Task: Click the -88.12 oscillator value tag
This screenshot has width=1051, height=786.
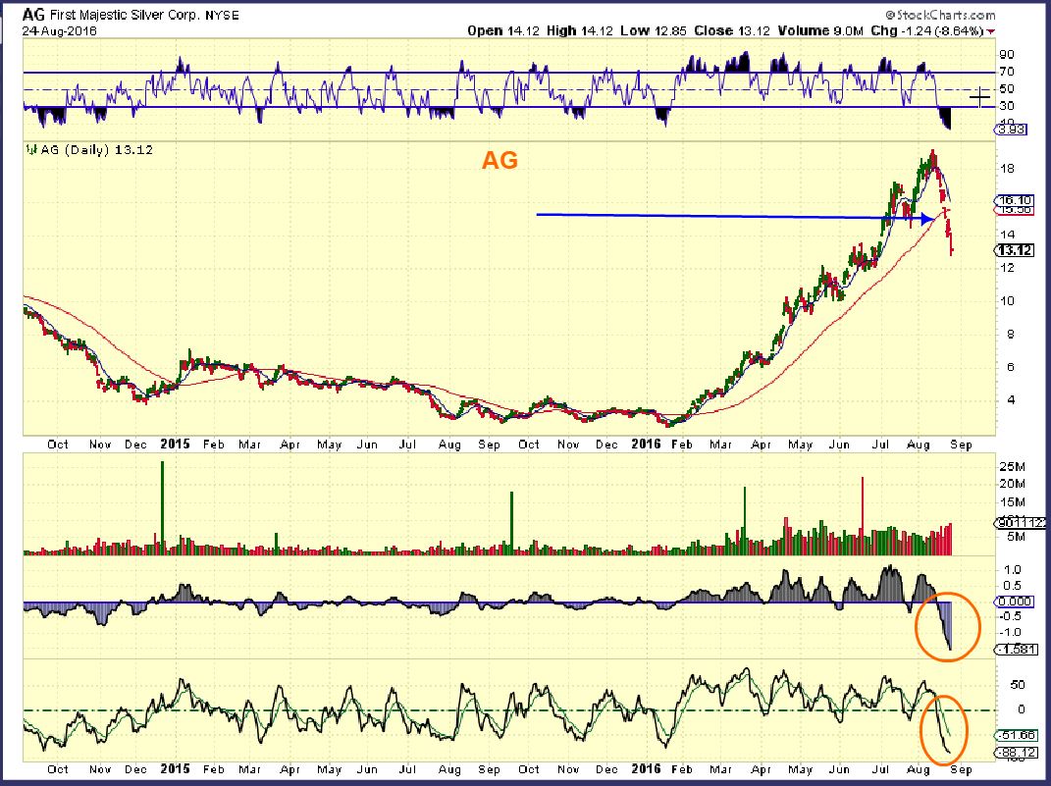Action: pos(1018,753)
